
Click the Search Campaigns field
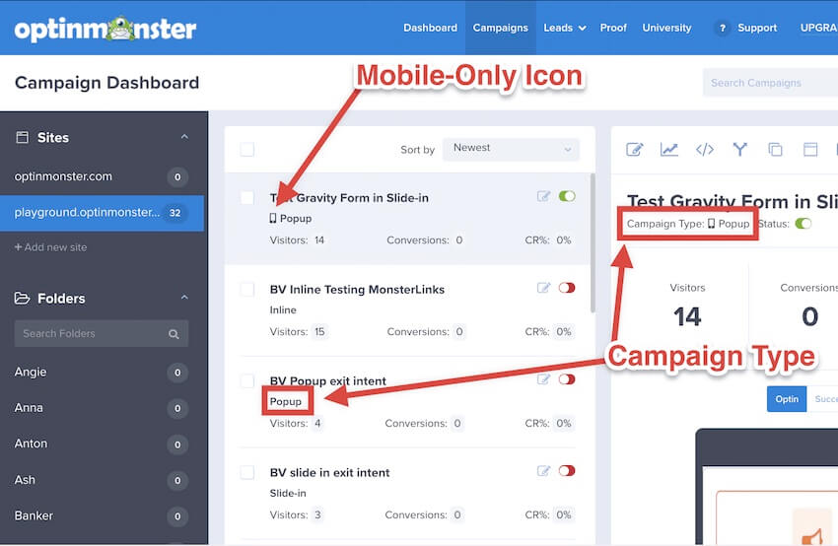click(x=770, y=83)
